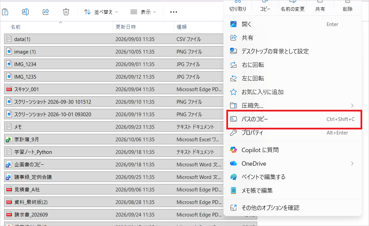Expand the 圧縮先... submenu arrow
The width and height of the screenshot is (369, 226).
point(352,105)
